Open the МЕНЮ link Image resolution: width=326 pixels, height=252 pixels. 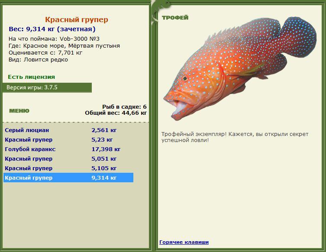pyautogui.click(x=19, y=110)
